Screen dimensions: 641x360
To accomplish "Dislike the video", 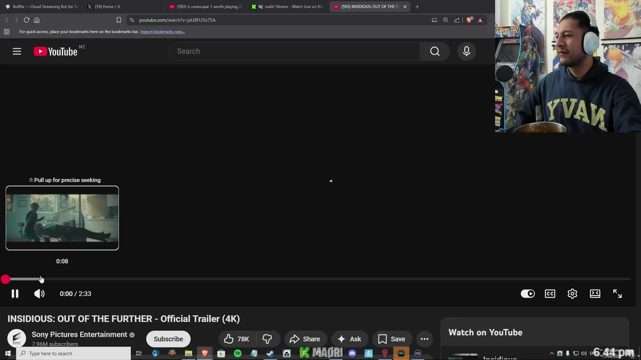I will [267, 339].
